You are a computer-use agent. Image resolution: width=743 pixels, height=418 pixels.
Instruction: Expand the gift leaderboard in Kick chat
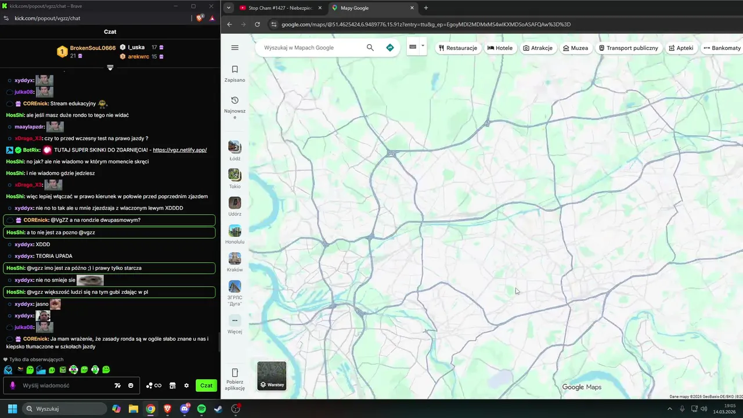coord(110,67)
